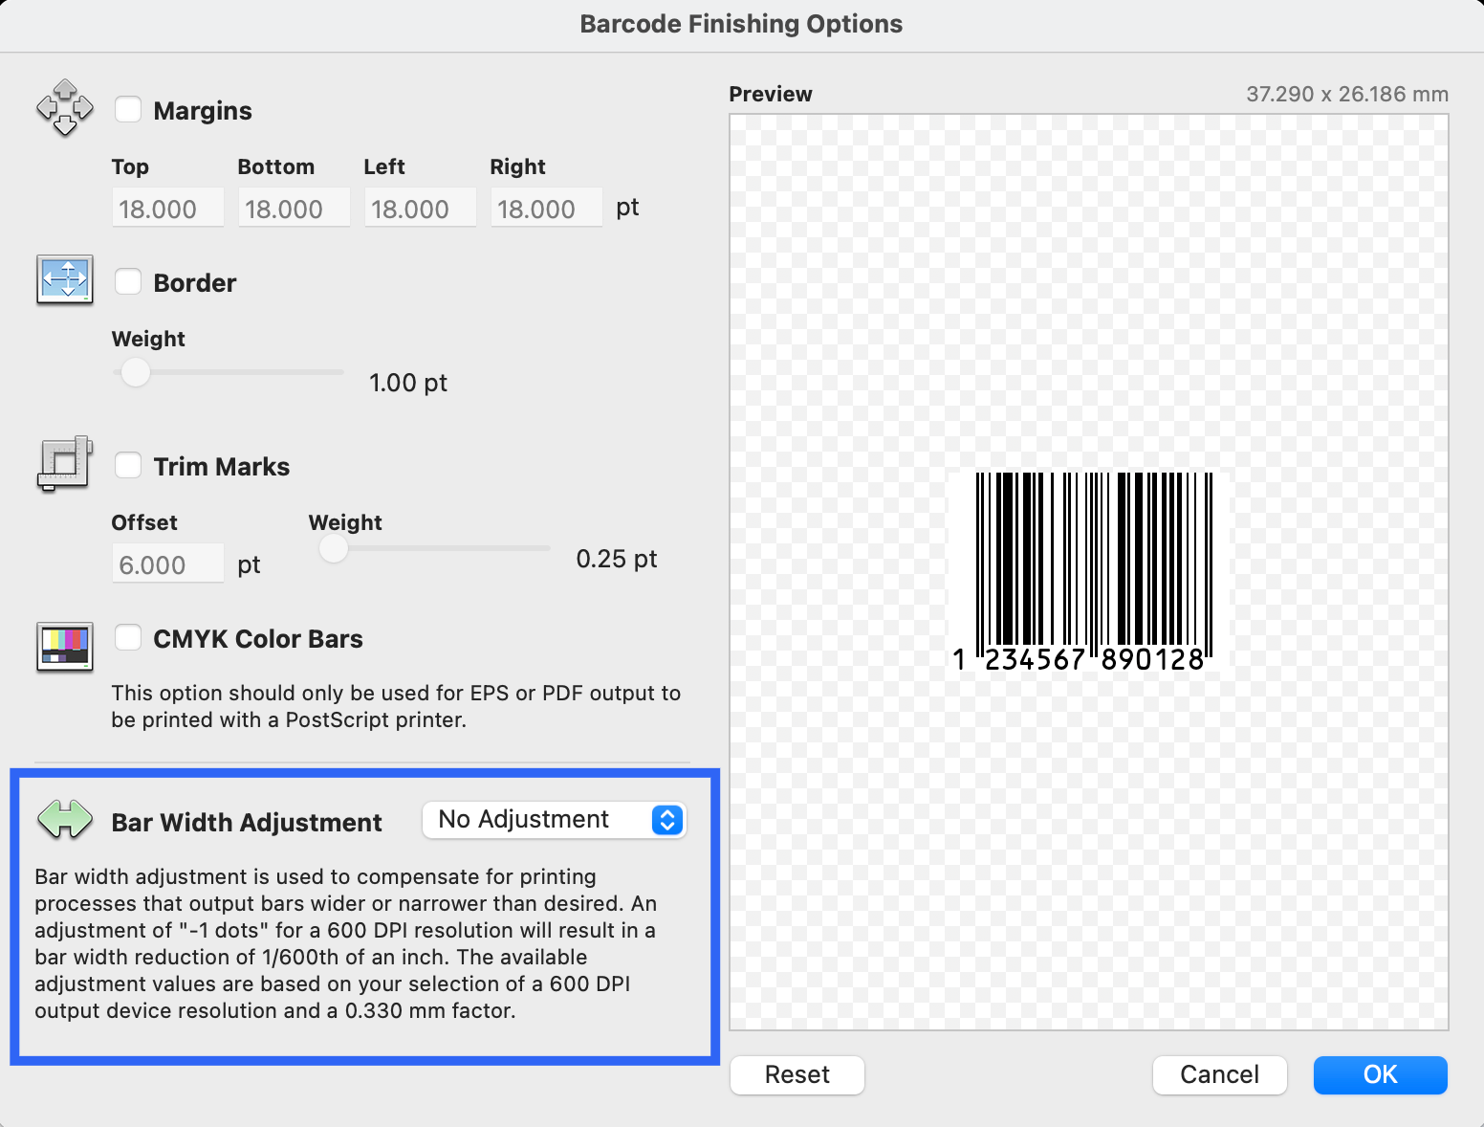The height and width of the screenshot is (1127, 1484).
Task: Check the CMYK Color Bars option
Action: click(x=128, y=637)
